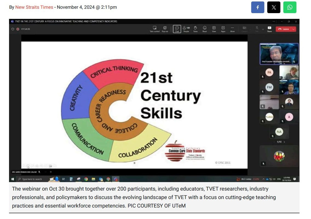This screenshot has width=311, height=219.
Task: Go to next page of participant videos
Action: point(284,142)
